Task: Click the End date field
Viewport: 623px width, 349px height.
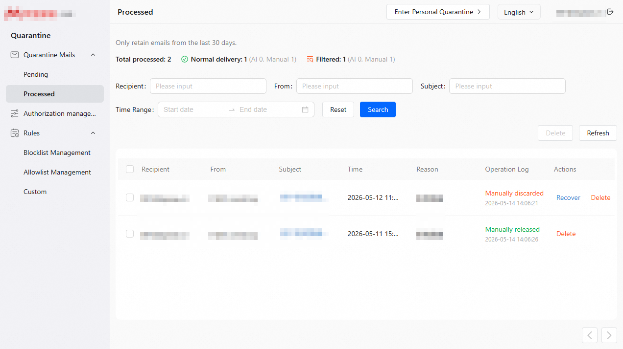Action: [x=268, y=109]
